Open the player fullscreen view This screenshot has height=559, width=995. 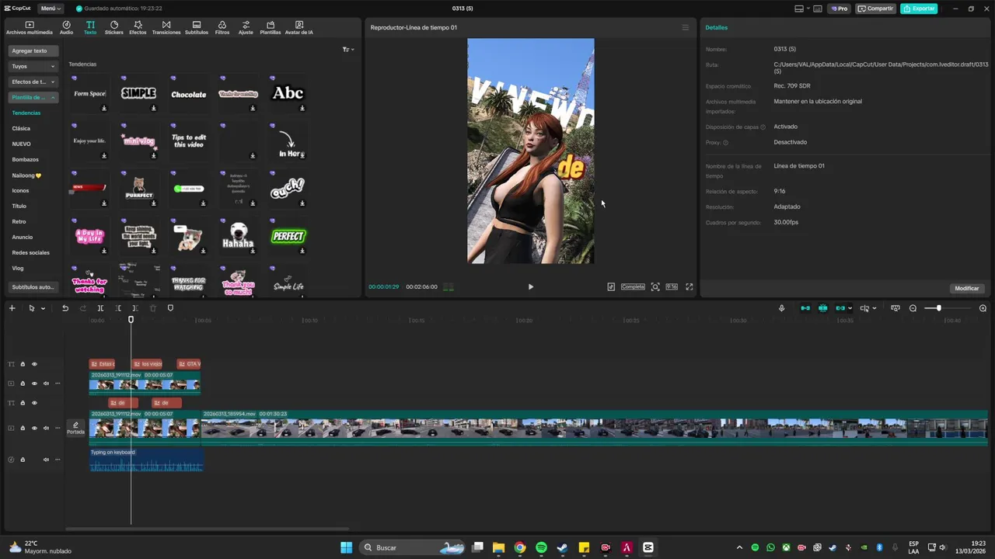coord(689,286)
